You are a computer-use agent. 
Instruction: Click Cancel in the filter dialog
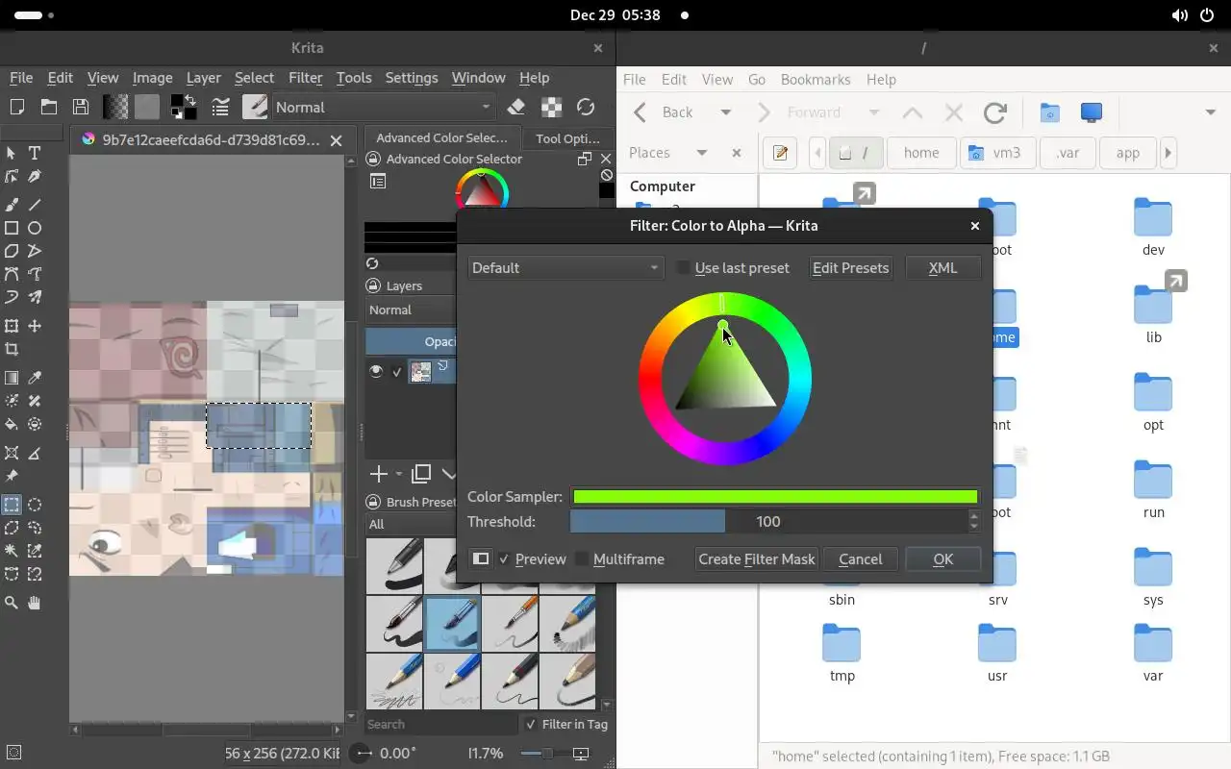pyautogui.click(x=860, y=558)
